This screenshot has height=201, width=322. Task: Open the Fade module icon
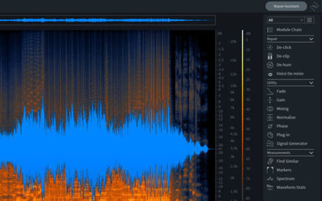(270, 91)
